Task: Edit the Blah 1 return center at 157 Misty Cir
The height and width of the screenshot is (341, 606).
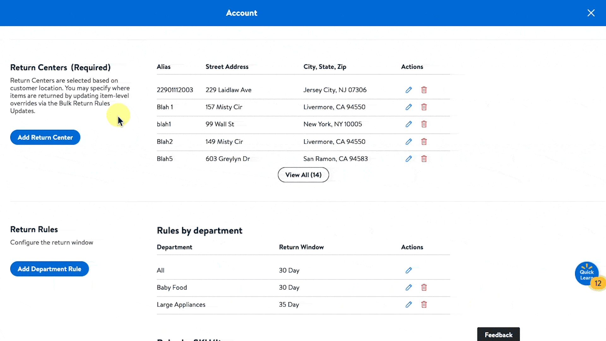Action: pos(408,107)
